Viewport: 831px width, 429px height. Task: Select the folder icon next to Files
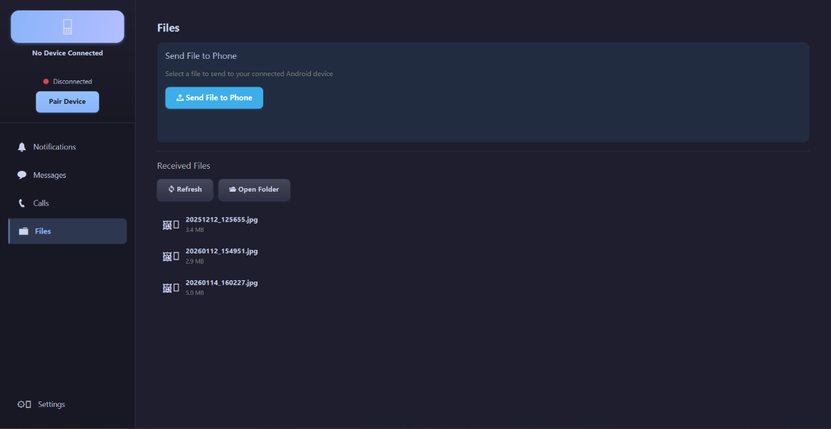point(21,231)
